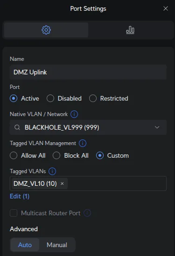Show info for Tagged VLANs
This screenshot has width=175, height=256.
52,171
